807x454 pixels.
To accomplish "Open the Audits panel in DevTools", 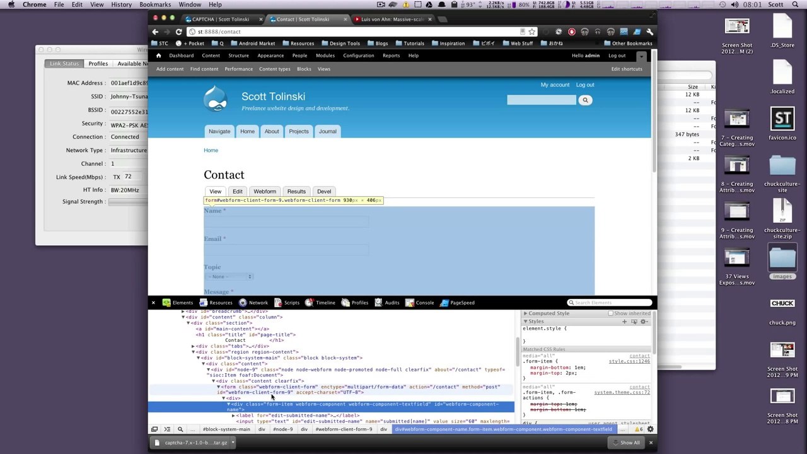I will 386,303.
